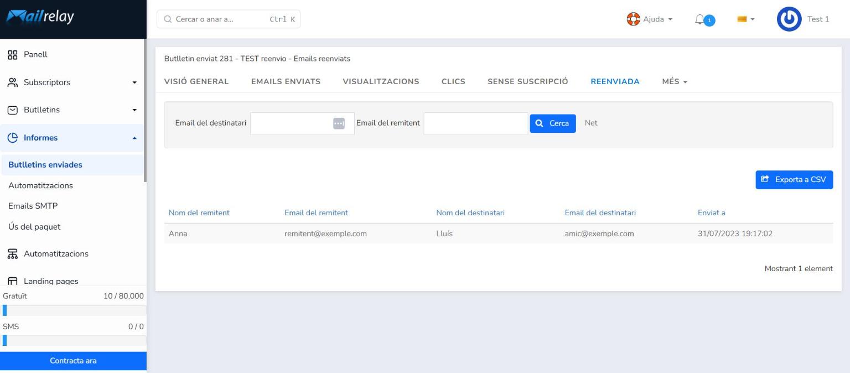Collapse the Informes section arrow
The width and height of the screenshot is (850, 373).
pyautogui.click(x=134, y=138)
